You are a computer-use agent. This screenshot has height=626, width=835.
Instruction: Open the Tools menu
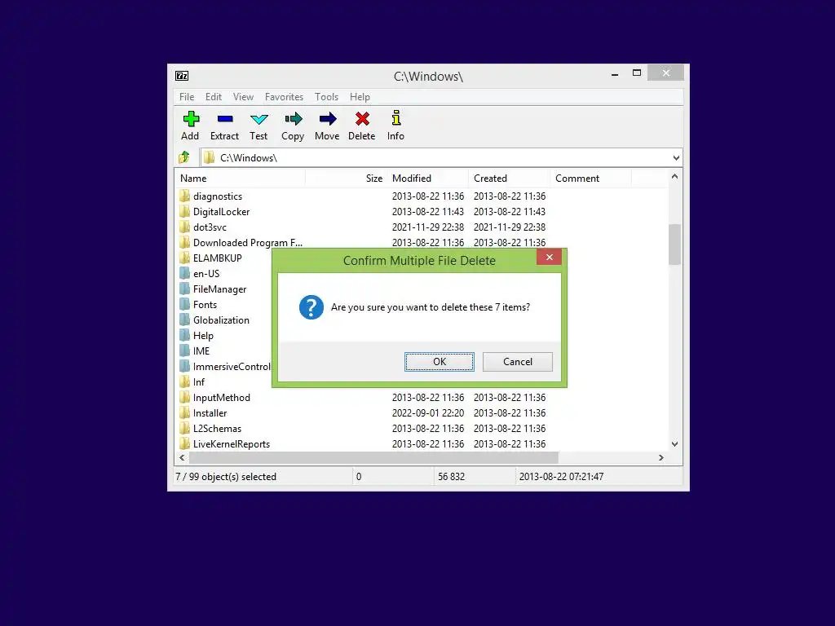coord(326,97)
